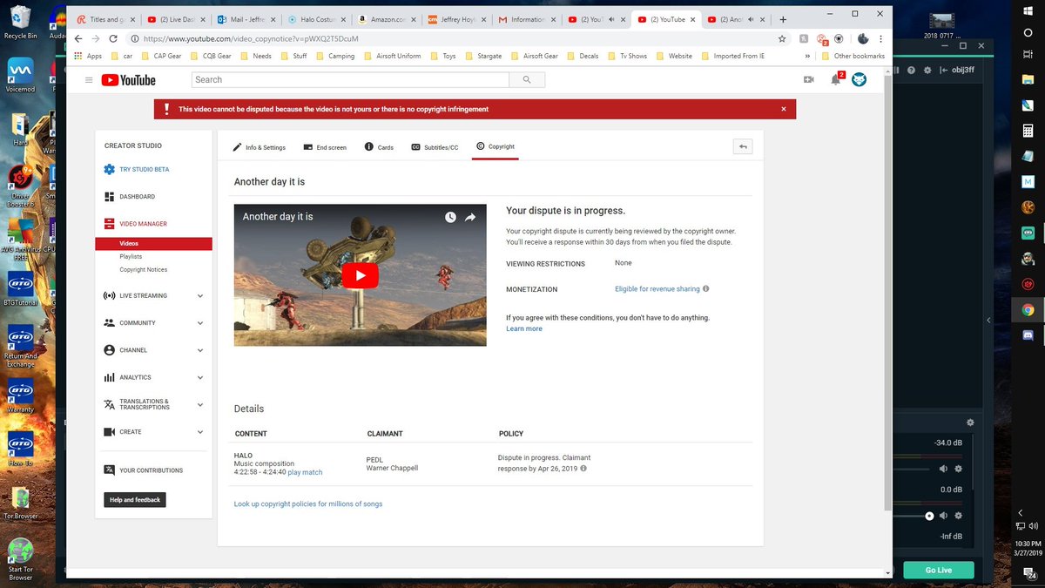Click the Help and feedback button
Viewport: 1045px width, 588px height.
click(x=135, y=500)
